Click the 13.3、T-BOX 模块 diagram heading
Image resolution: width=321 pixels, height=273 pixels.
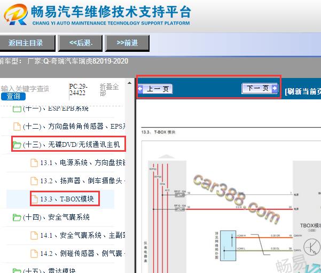pyautogui.click(x=158, y=132)
